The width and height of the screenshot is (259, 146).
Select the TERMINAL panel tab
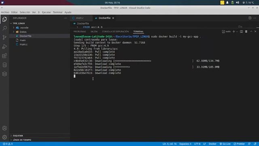(138, 32)
